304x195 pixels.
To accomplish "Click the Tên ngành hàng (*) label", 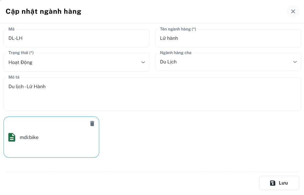I will 178,29.
